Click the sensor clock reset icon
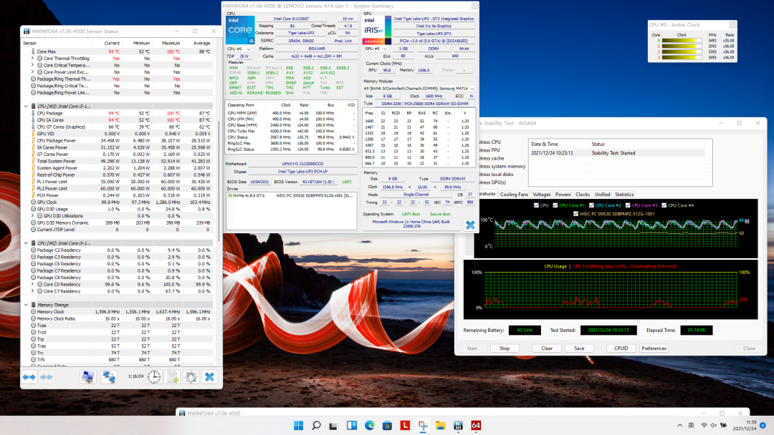The height and width of the screenshot is (435, 774). [154, 377]
